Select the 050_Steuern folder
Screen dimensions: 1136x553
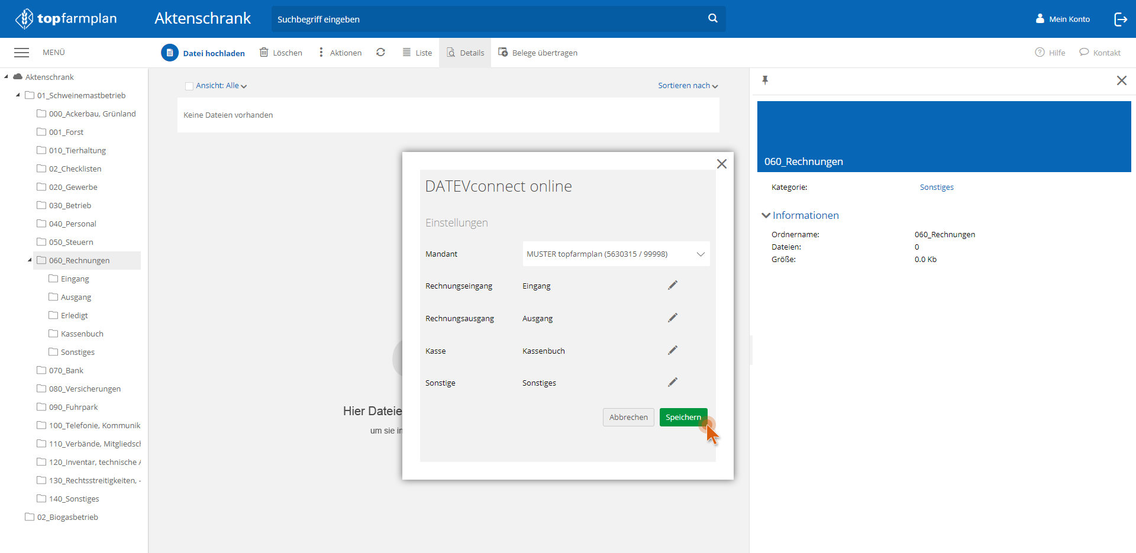click(x=65, y=242)
